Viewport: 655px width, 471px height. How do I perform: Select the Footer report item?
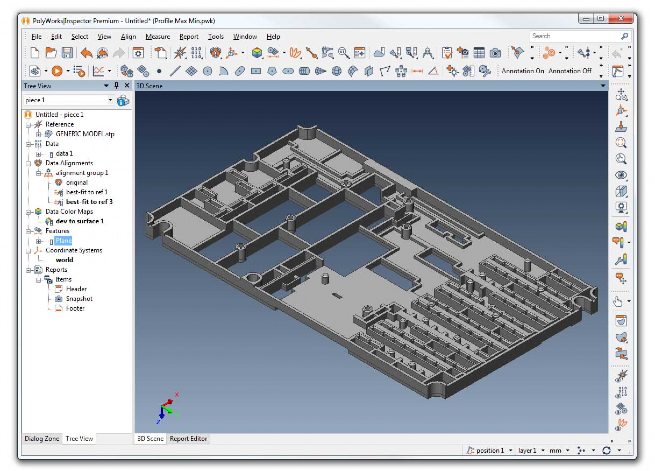(75, 308)
